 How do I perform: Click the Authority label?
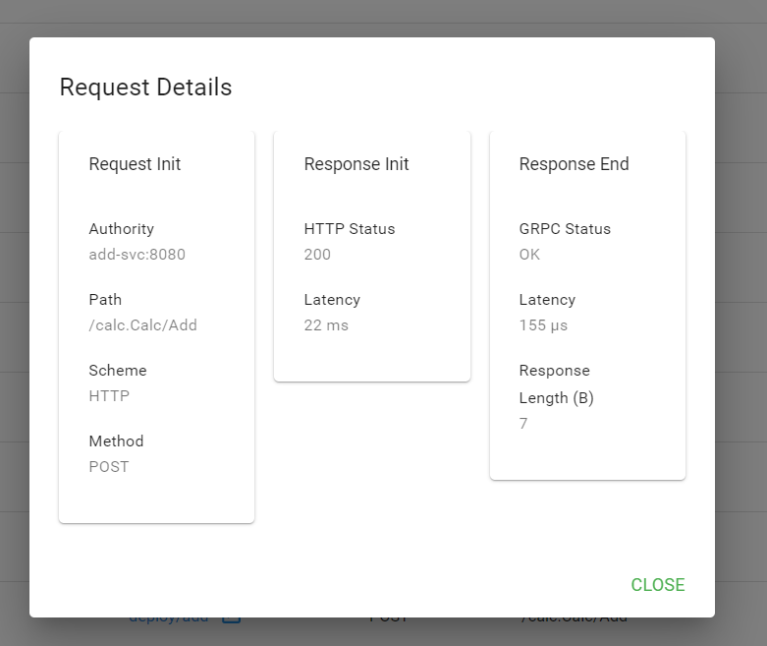[x=121, y=229]
